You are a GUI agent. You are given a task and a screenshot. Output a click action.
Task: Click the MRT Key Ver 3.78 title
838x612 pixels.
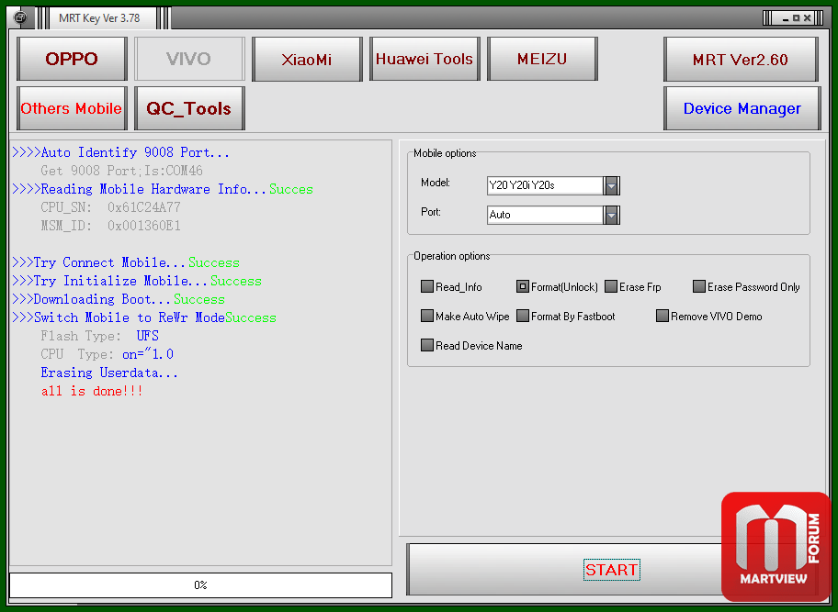tap(99, 18)
